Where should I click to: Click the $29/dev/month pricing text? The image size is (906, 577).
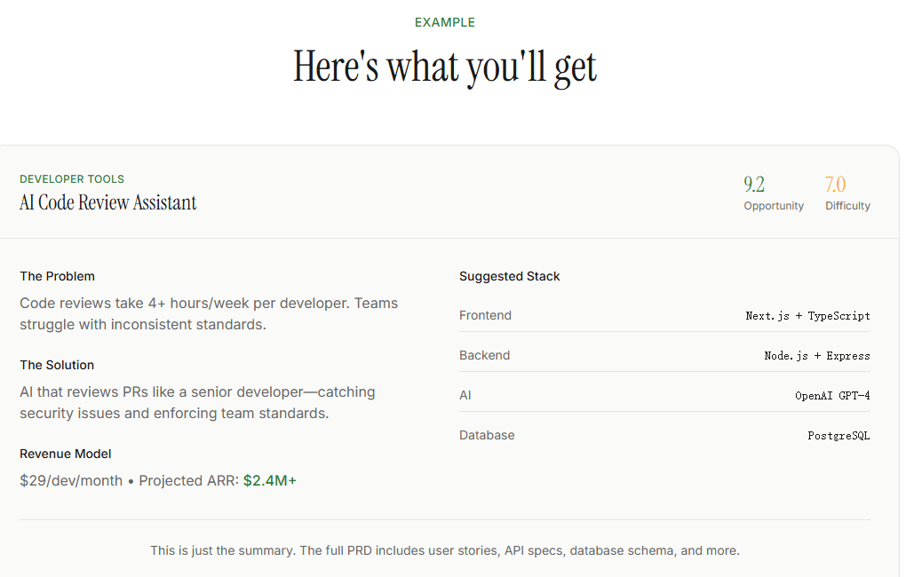click(x=71, y=480)
